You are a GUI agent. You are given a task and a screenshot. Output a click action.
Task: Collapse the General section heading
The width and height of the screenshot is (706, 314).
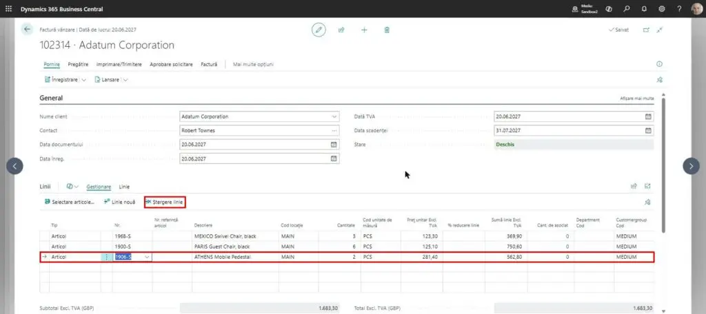[51, 98]
